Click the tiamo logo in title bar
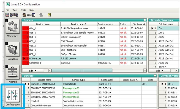Image resolution: width=180 pixels, height=109 pixels. coord(8,4)
